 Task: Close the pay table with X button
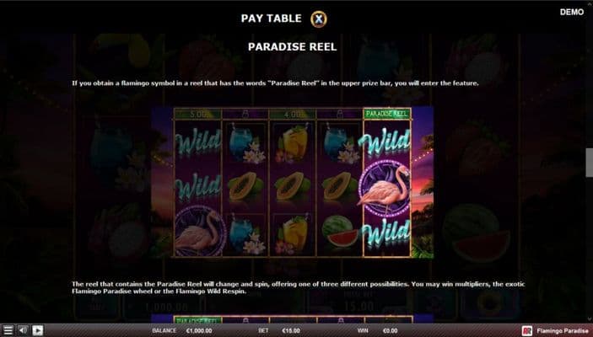click(319, 19)
